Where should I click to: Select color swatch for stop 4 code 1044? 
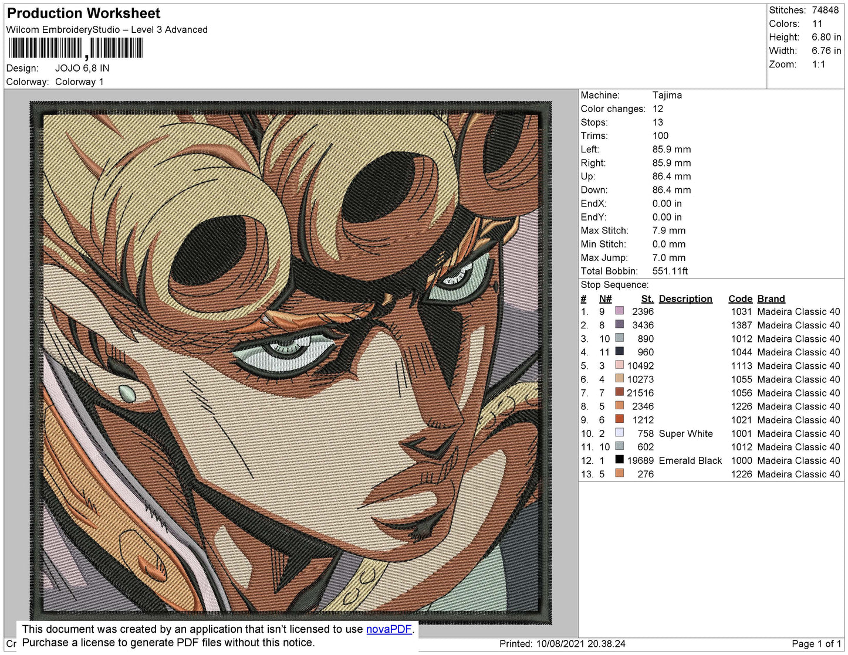[x=619, y=351]
